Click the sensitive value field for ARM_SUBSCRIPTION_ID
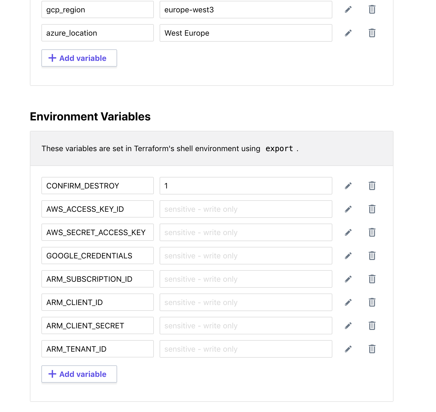This screenshot has height=412, width=436. coord(246,279)
